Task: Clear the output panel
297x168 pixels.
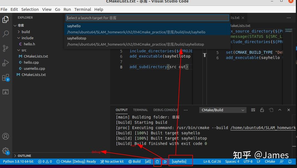Action: (x=253, y=110)
